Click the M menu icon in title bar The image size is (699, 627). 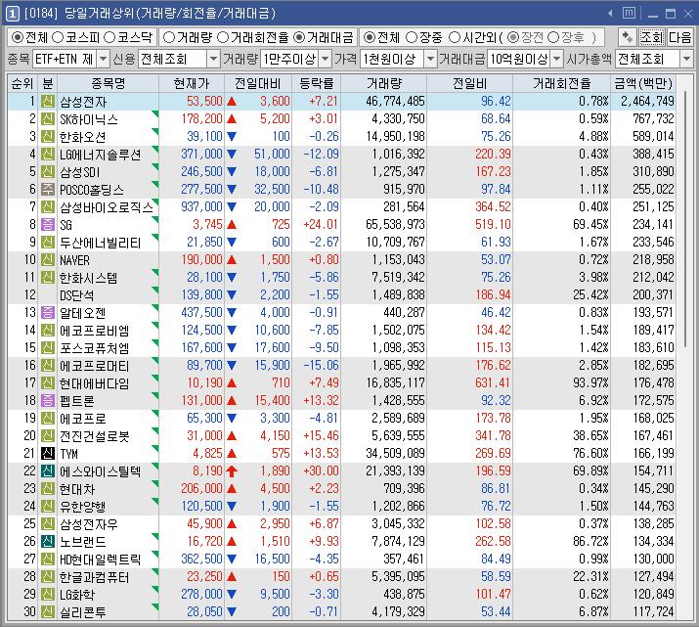pos(629,13)
